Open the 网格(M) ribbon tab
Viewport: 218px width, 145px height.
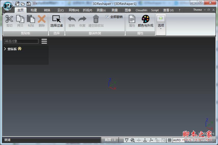click(x=74, y=10)
